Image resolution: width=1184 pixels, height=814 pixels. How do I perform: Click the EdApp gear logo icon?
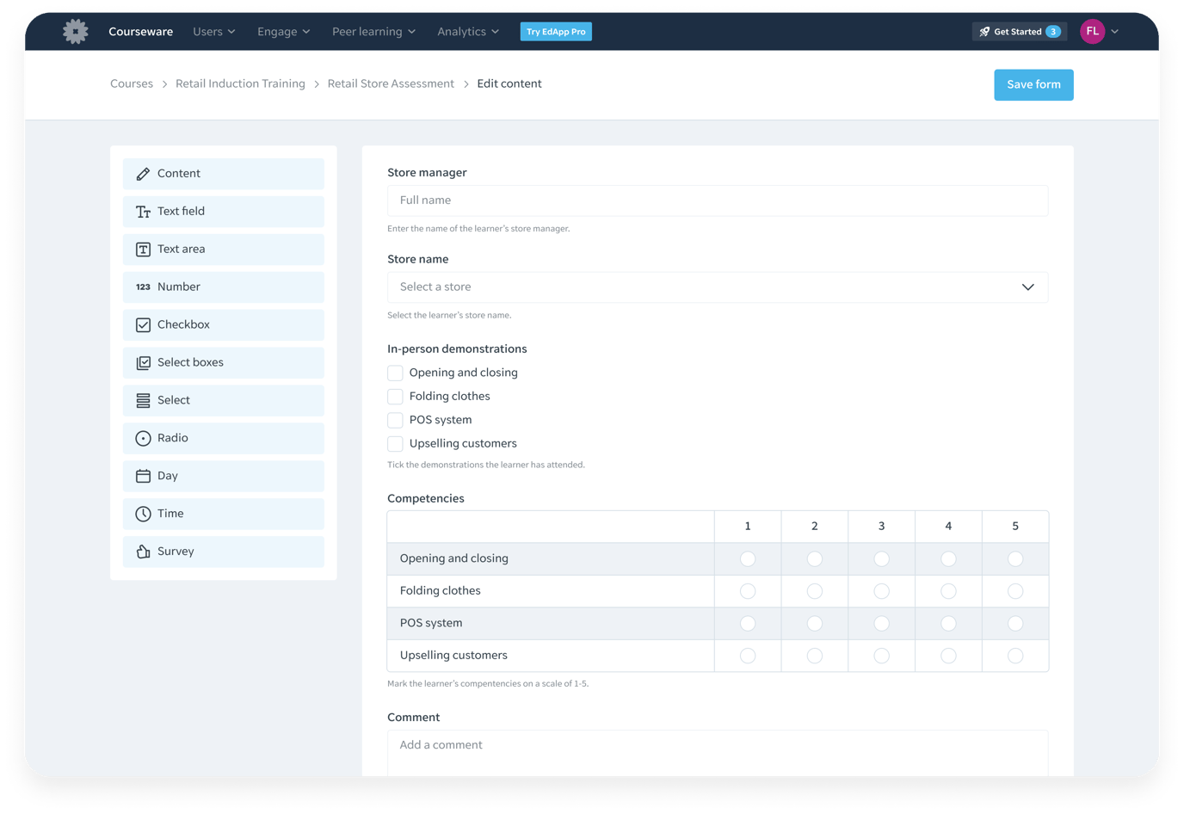76,32
